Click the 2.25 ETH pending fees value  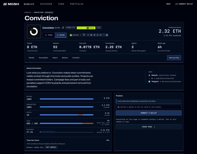click(114, 47)
